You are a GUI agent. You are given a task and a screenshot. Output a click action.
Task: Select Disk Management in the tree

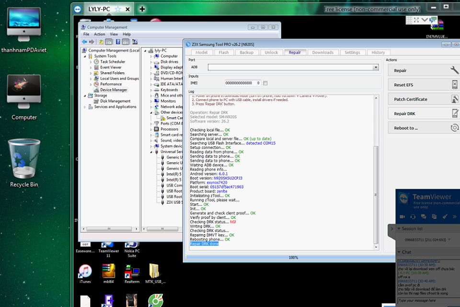pos(115,101)
